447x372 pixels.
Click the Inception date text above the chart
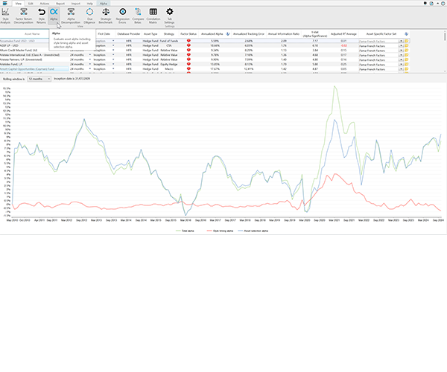[72, 79]
